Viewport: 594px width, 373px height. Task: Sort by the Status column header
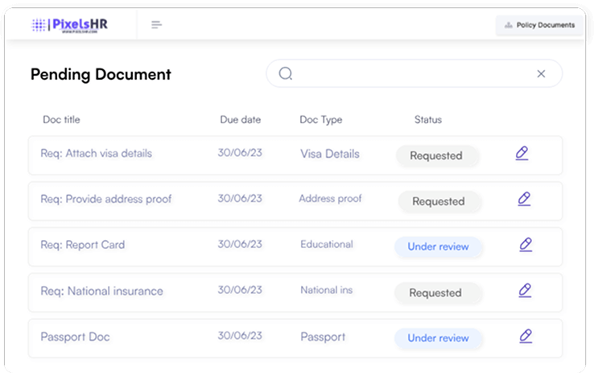click(427, 120)
